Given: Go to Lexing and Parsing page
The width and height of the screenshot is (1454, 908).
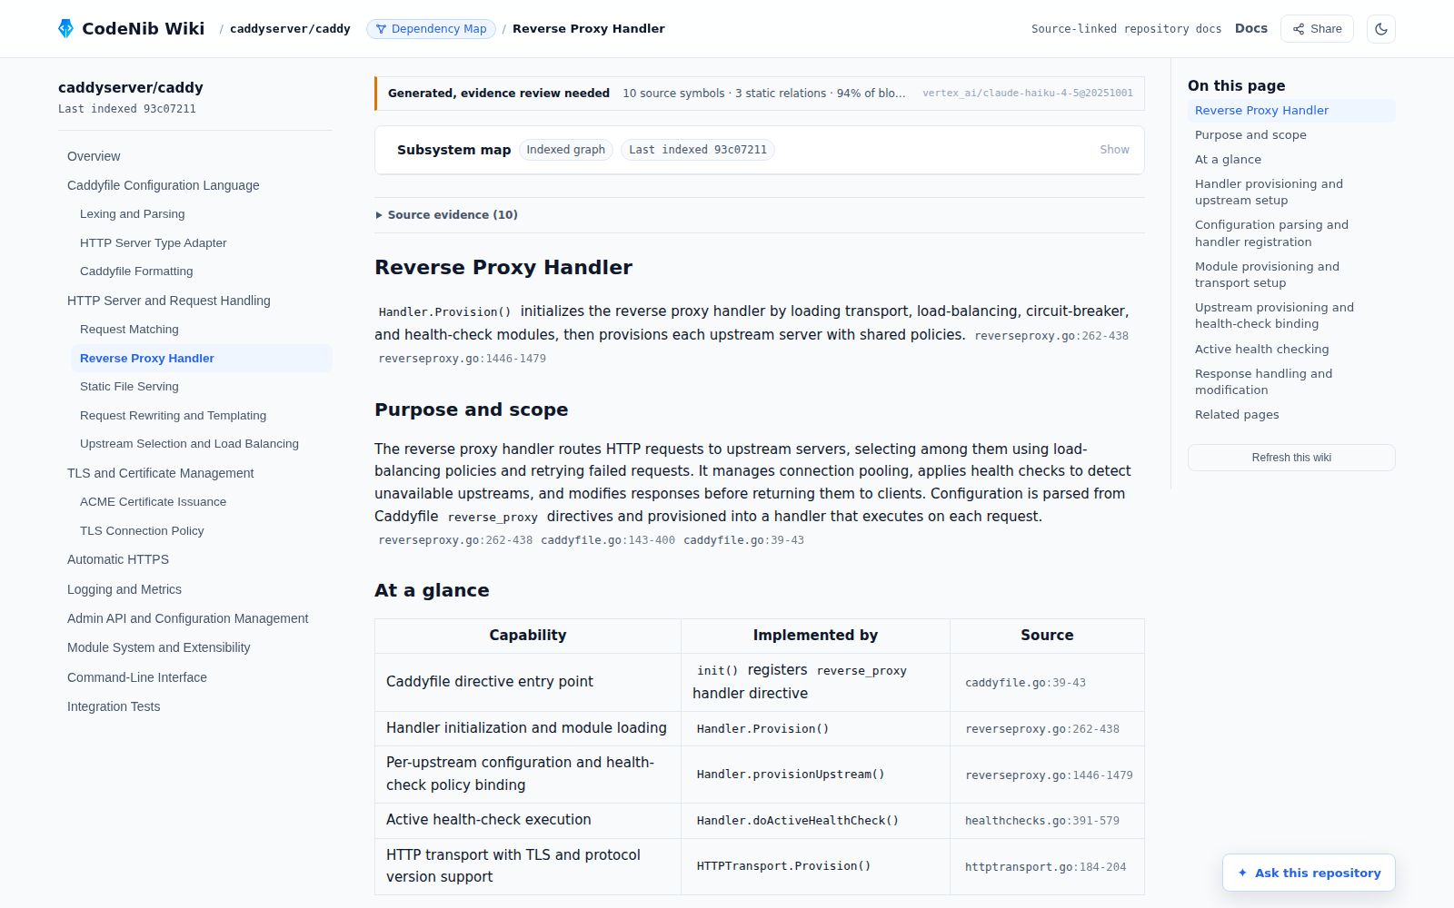Looking at the screenshot, I should tap(133, 214).
